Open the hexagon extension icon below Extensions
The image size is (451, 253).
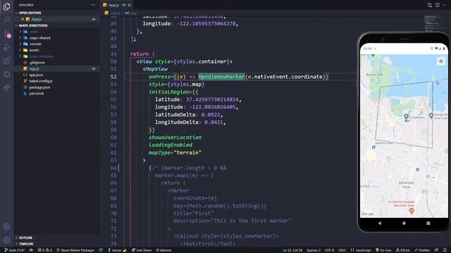6,74
